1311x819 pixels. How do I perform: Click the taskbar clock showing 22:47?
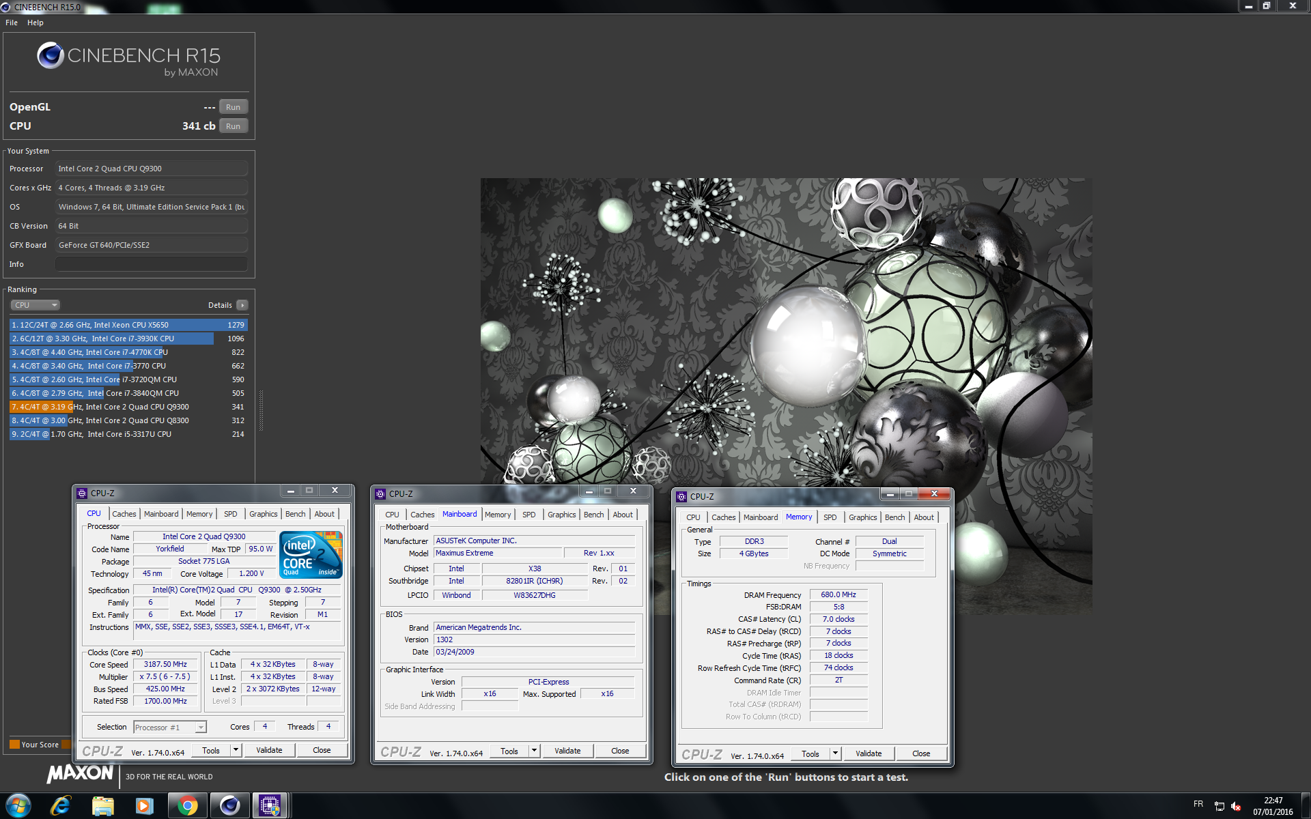pos(1273,806)
